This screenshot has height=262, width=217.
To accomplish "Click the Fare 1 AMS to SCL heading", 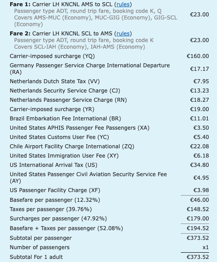I will [71, 4].
